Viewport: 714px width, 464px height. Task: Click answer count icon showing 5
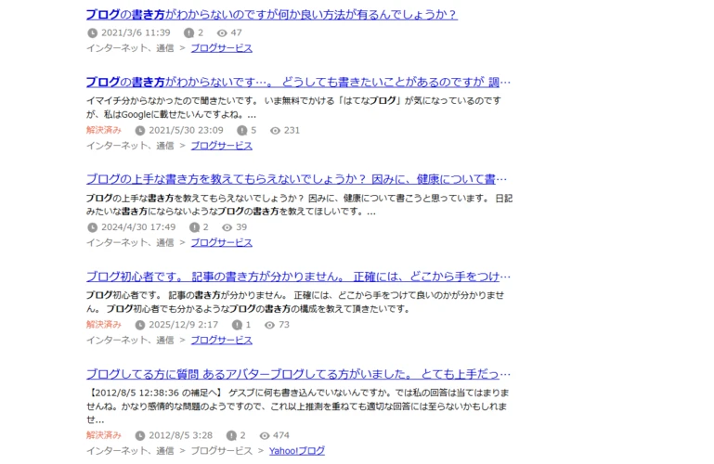[x=241, y=131]
